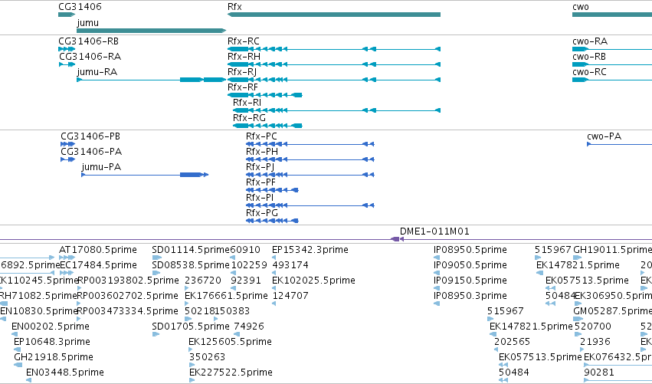The height and width of the screenshot is (384, 652).
Task: Click the cwo gene label
Action: click(581, 7)
